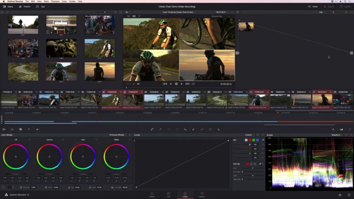Click the stop button in viewer transport

coord(177,84)
